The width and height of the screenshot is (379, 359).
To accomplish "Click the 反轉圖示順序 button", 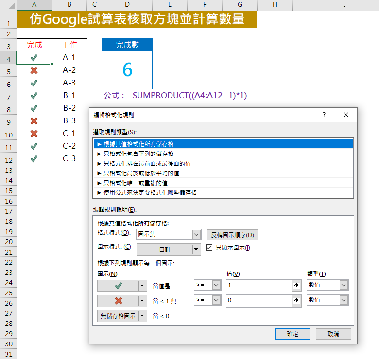I will click(232, 235).
